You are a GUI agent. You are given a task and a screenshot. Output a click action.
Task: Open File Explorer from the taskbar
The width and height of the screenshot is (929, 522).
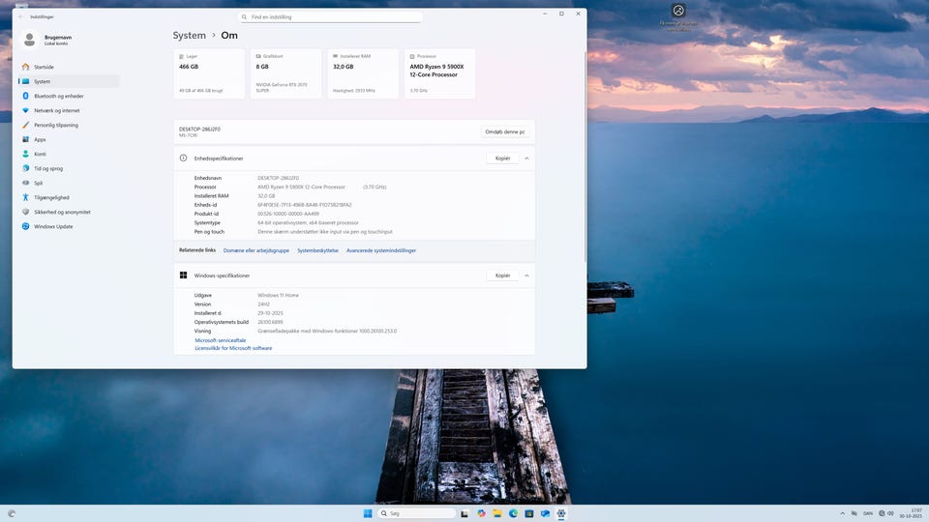497,513
